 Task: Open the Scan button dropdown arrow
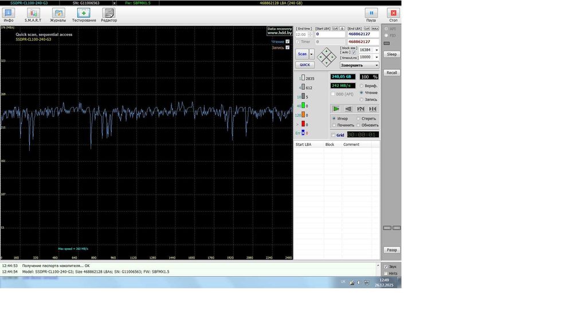[311, 54]
